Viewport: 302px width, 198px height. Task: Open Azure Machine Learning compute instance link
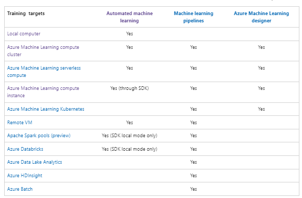43,92
